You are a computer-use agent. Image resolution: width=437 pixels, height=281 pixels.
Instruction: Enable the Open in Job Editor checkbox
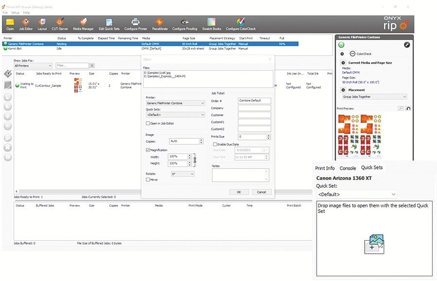click(149, 124)
